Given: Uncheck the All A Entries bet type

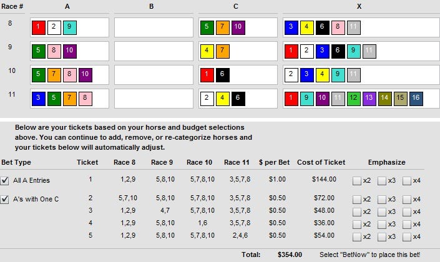Looking at the screenshot, I should click(x=6, y=180).
